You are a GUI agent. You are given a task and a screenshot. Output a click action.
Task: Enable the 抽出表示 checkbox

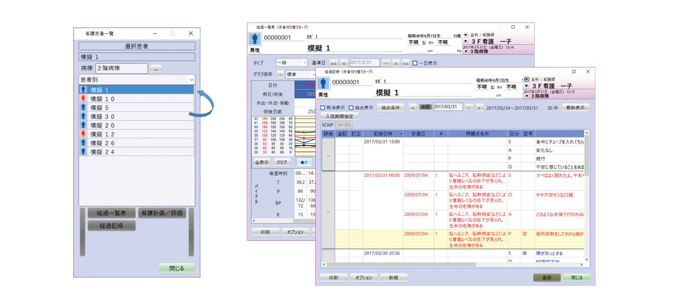click(x=351, y=108)
